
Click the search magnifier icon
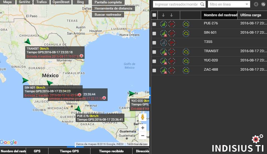click(x=202, y=4)
